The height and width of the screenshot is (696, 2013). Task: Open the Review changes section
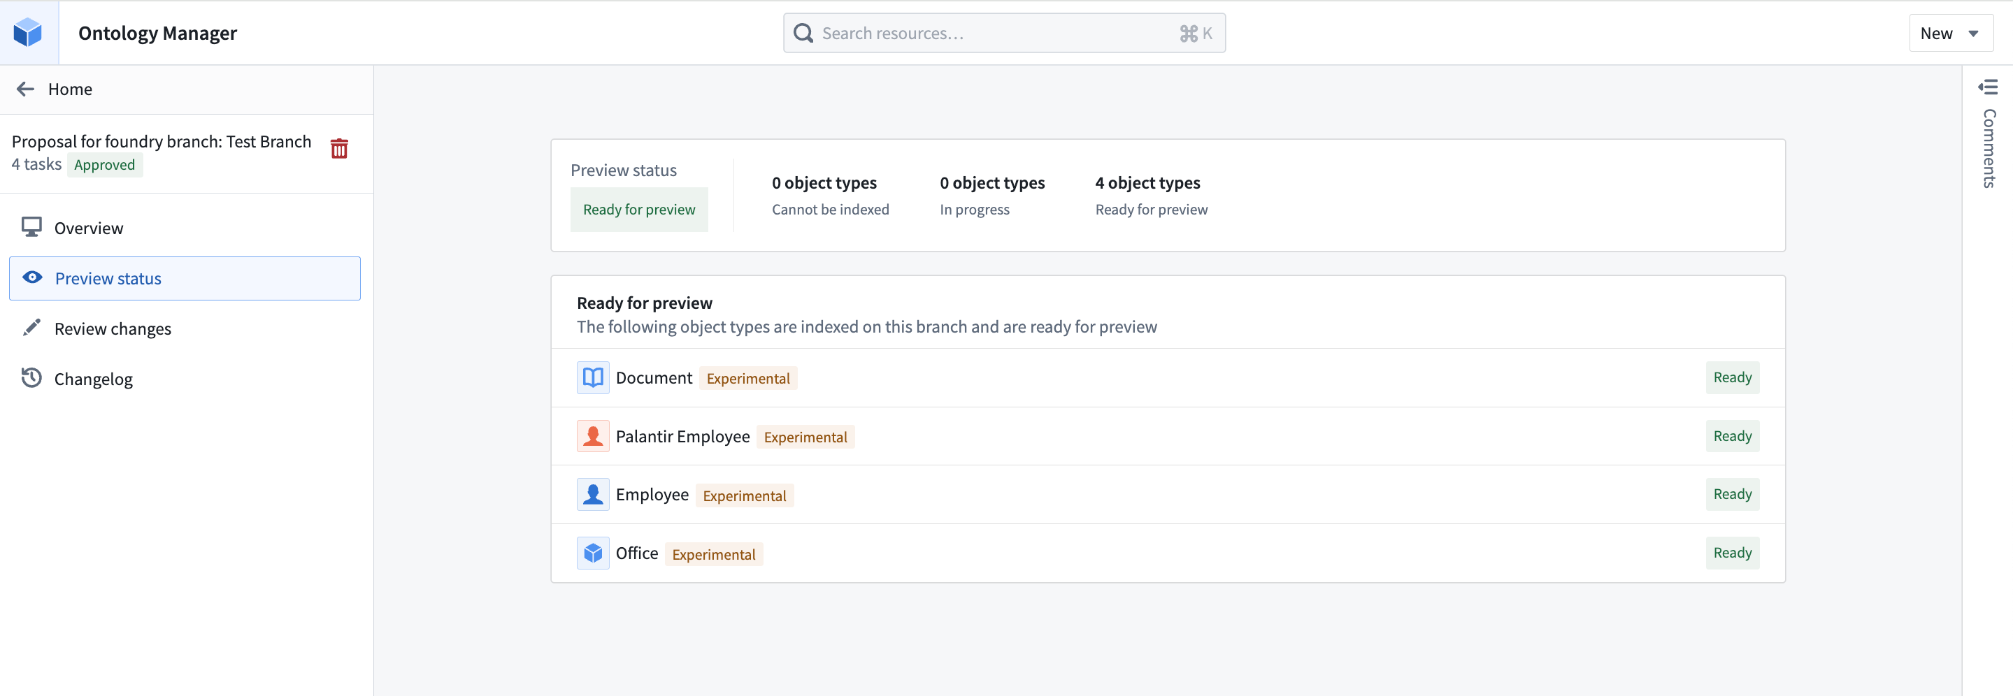click(113, 327)
